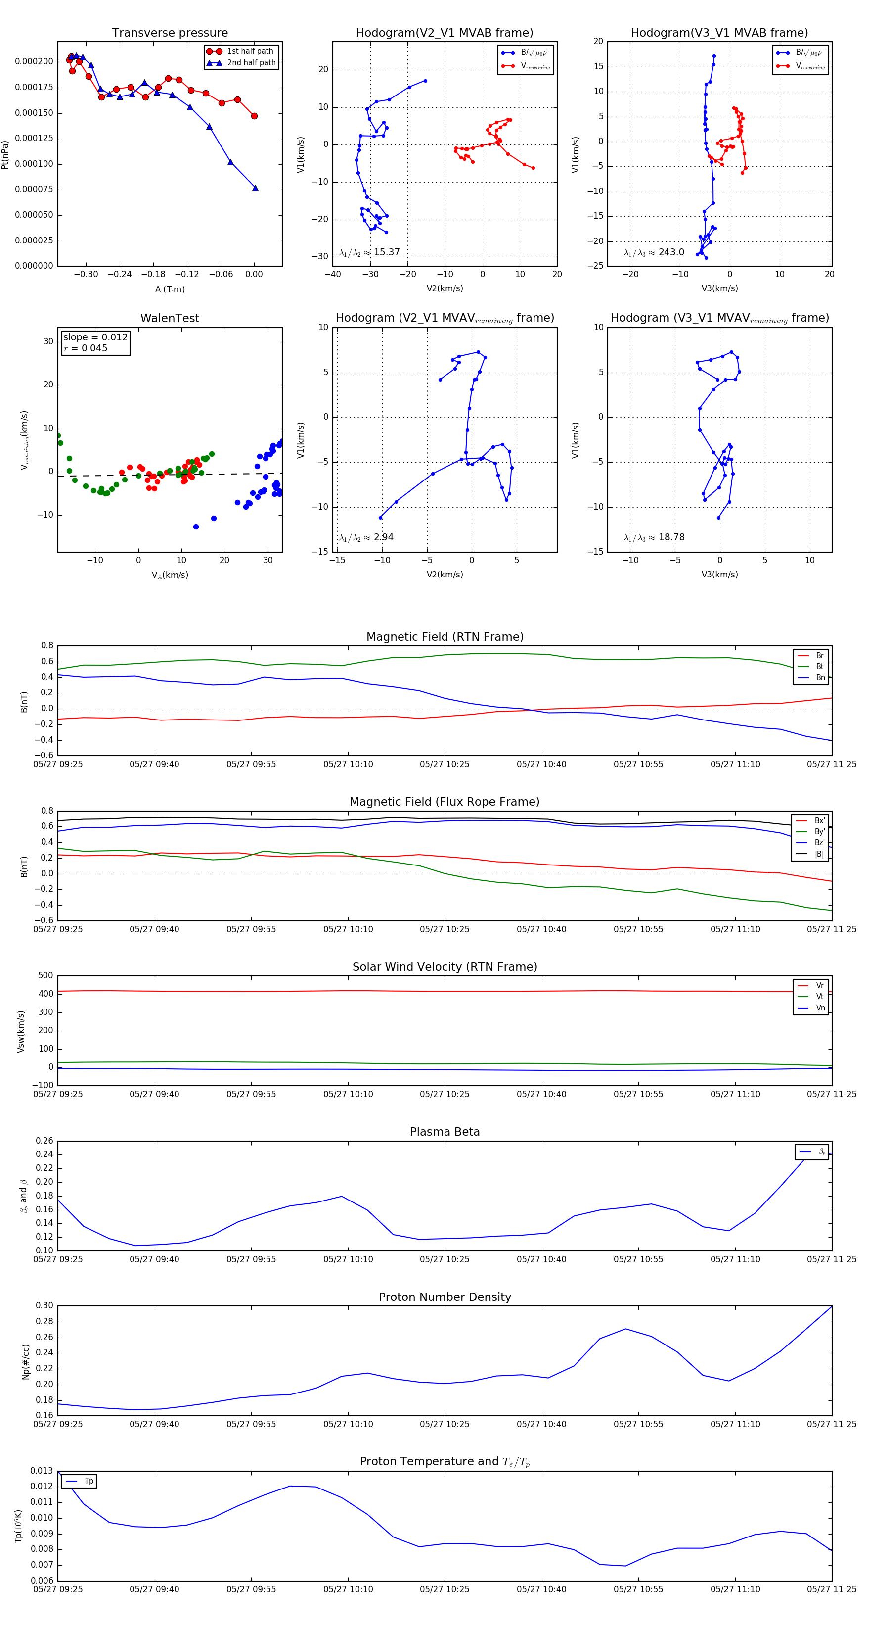Image resolution: width=890 pixels, height=1633 pixels.
Task: Select the "Vn" legend entry
Action: (x=811, y=1008)
